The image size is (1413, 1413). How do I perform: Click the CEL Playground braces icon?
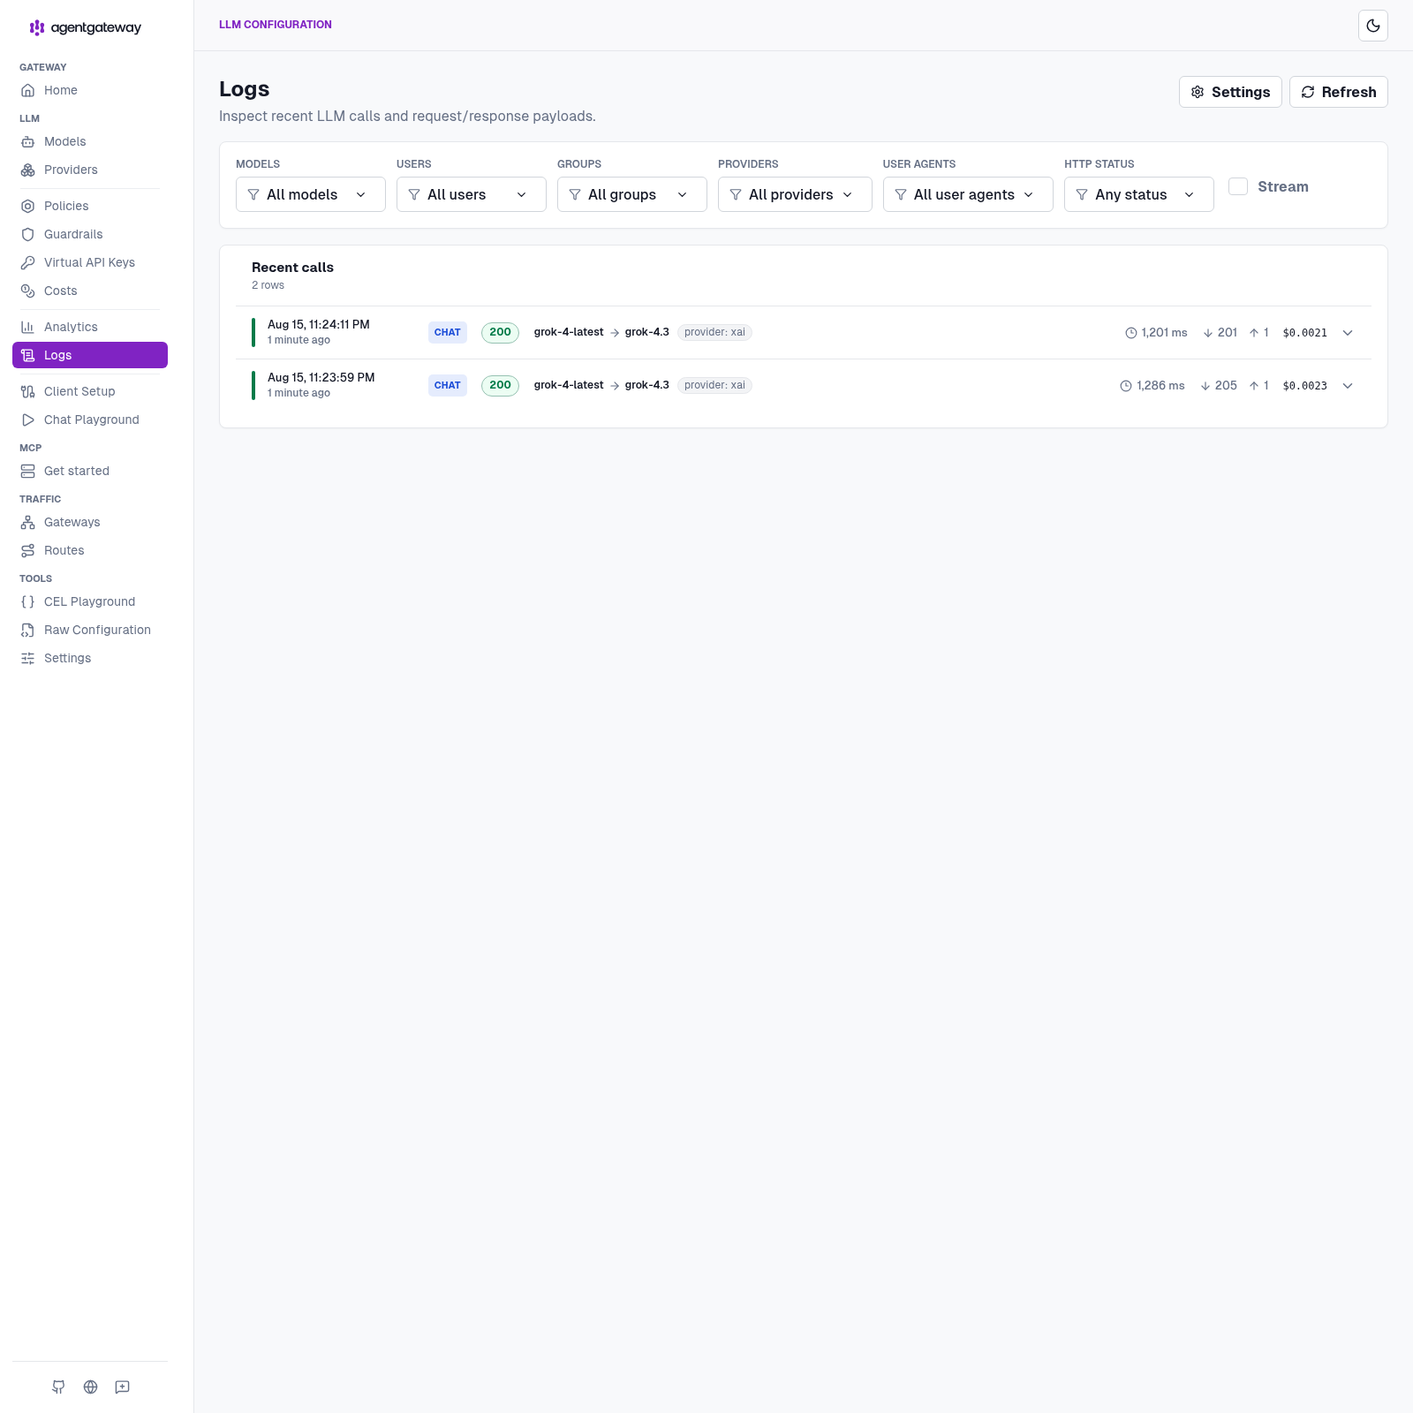(28, 601)
